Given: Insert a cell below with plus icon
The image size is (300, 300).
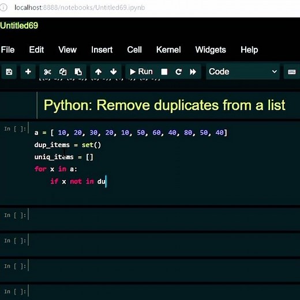Looking at the screenshot, I should pos(28,72).
